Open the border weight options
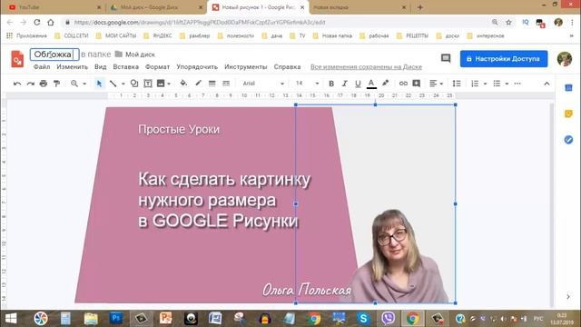Image resolution: width=581 pixels, height=327 pixels. (212, 84)
